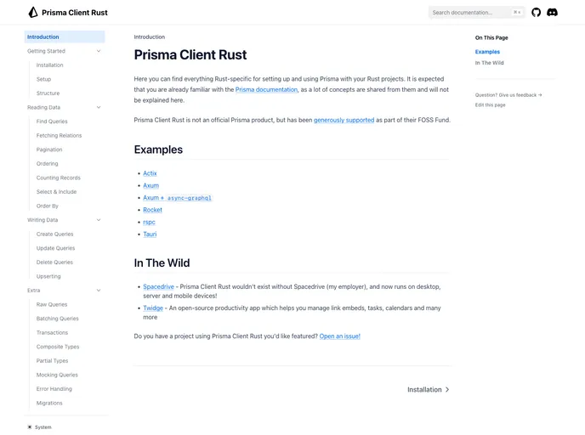This screenshot has width=585, height=435.
Task: Open the GitHub repository icon
Action: coord(536,13)
